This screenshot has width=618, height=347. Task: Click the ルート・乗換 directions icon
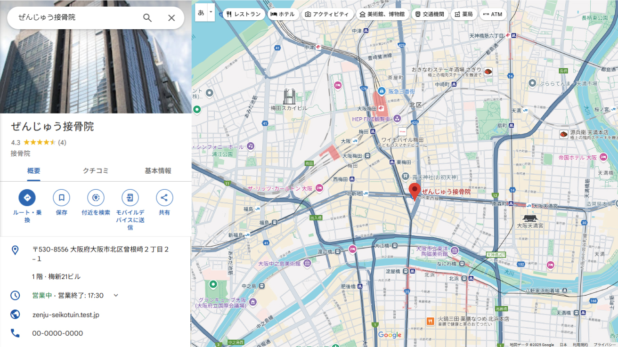pyautogui.click(x=27, y=198)
